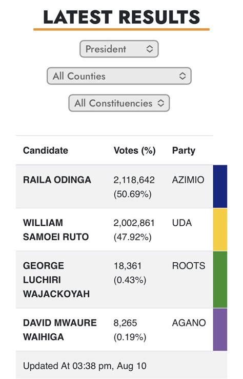Screen dimensions: 243x379
Task: Click the President dropdown arrows icon
Action: (x=150, y=49)
